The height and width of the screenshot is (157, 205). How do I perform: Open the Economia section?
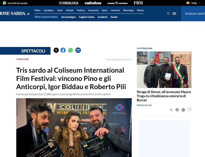click(x=93, y=10)
